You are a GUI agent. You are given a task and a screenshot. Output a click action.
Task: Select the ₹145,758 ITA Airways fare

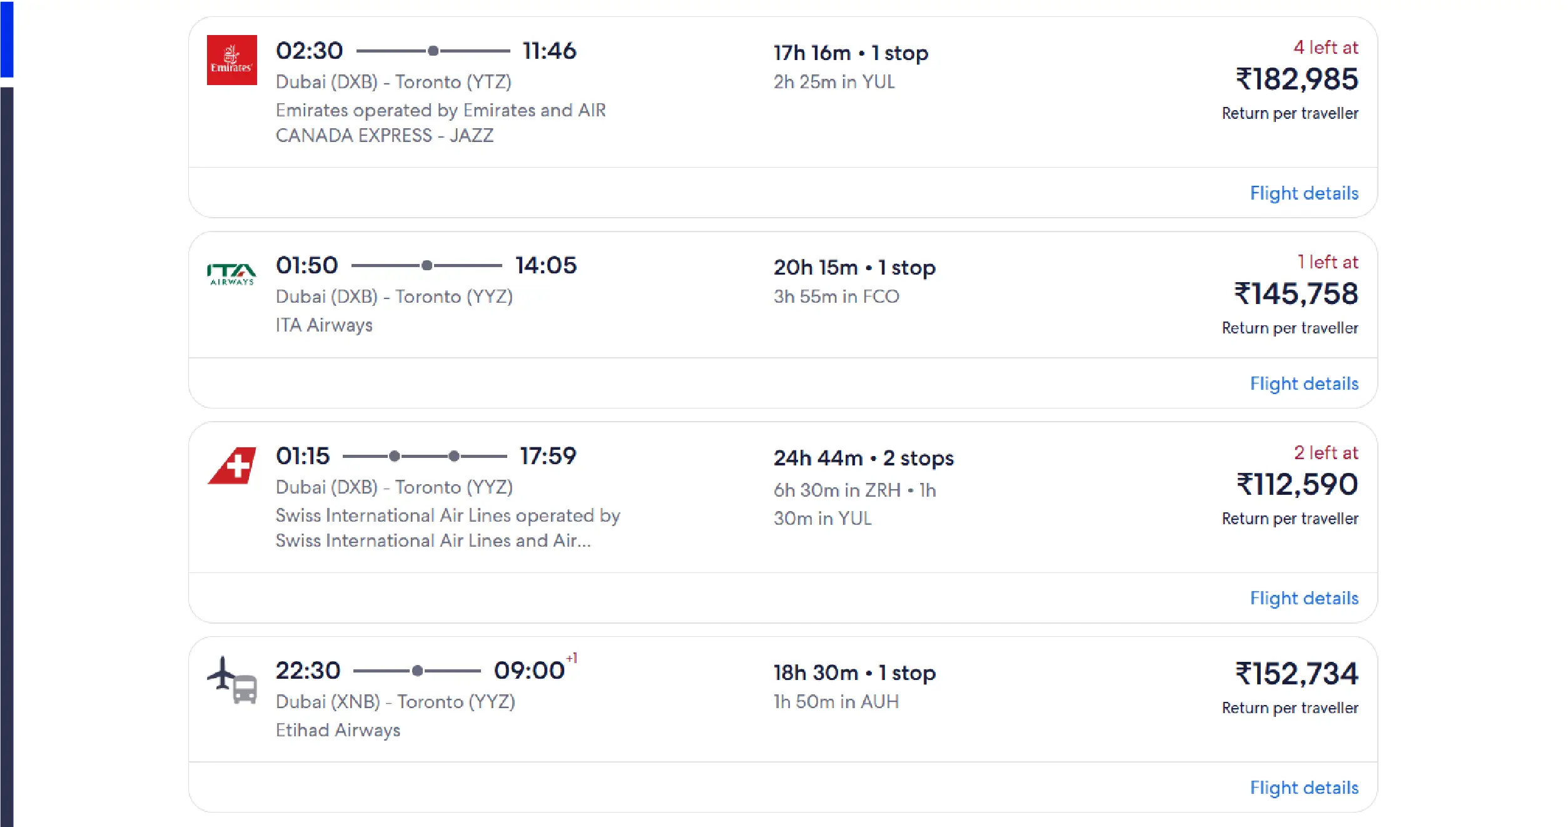pyautogui.click(x=1296, y=294)
